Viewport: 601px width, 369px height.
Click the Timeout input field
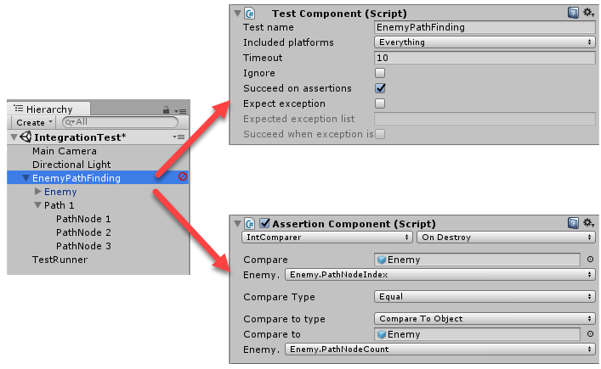[x=485, y=58]
